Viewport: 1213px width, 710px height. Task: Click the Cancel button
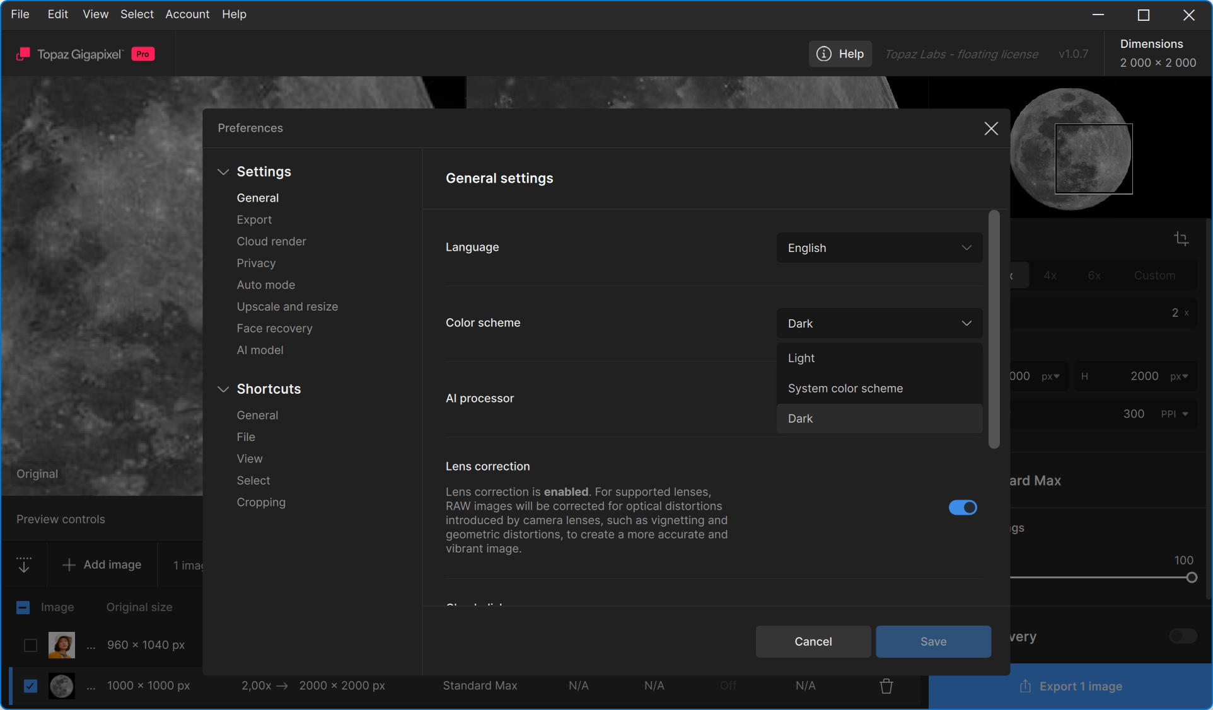[813, 641]
